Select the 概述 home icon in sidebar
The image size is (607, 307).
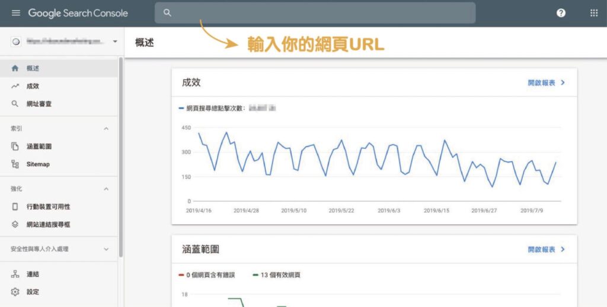(15, 69)
